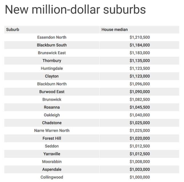Select the $1,135,000 price for Thornbury
This screenshot has width=184, height=182.
139,60
